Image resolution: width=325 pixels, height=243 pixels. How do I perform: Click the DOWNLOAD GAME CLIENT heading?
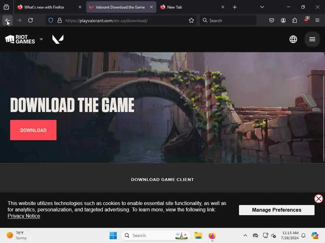click(162, 180)
